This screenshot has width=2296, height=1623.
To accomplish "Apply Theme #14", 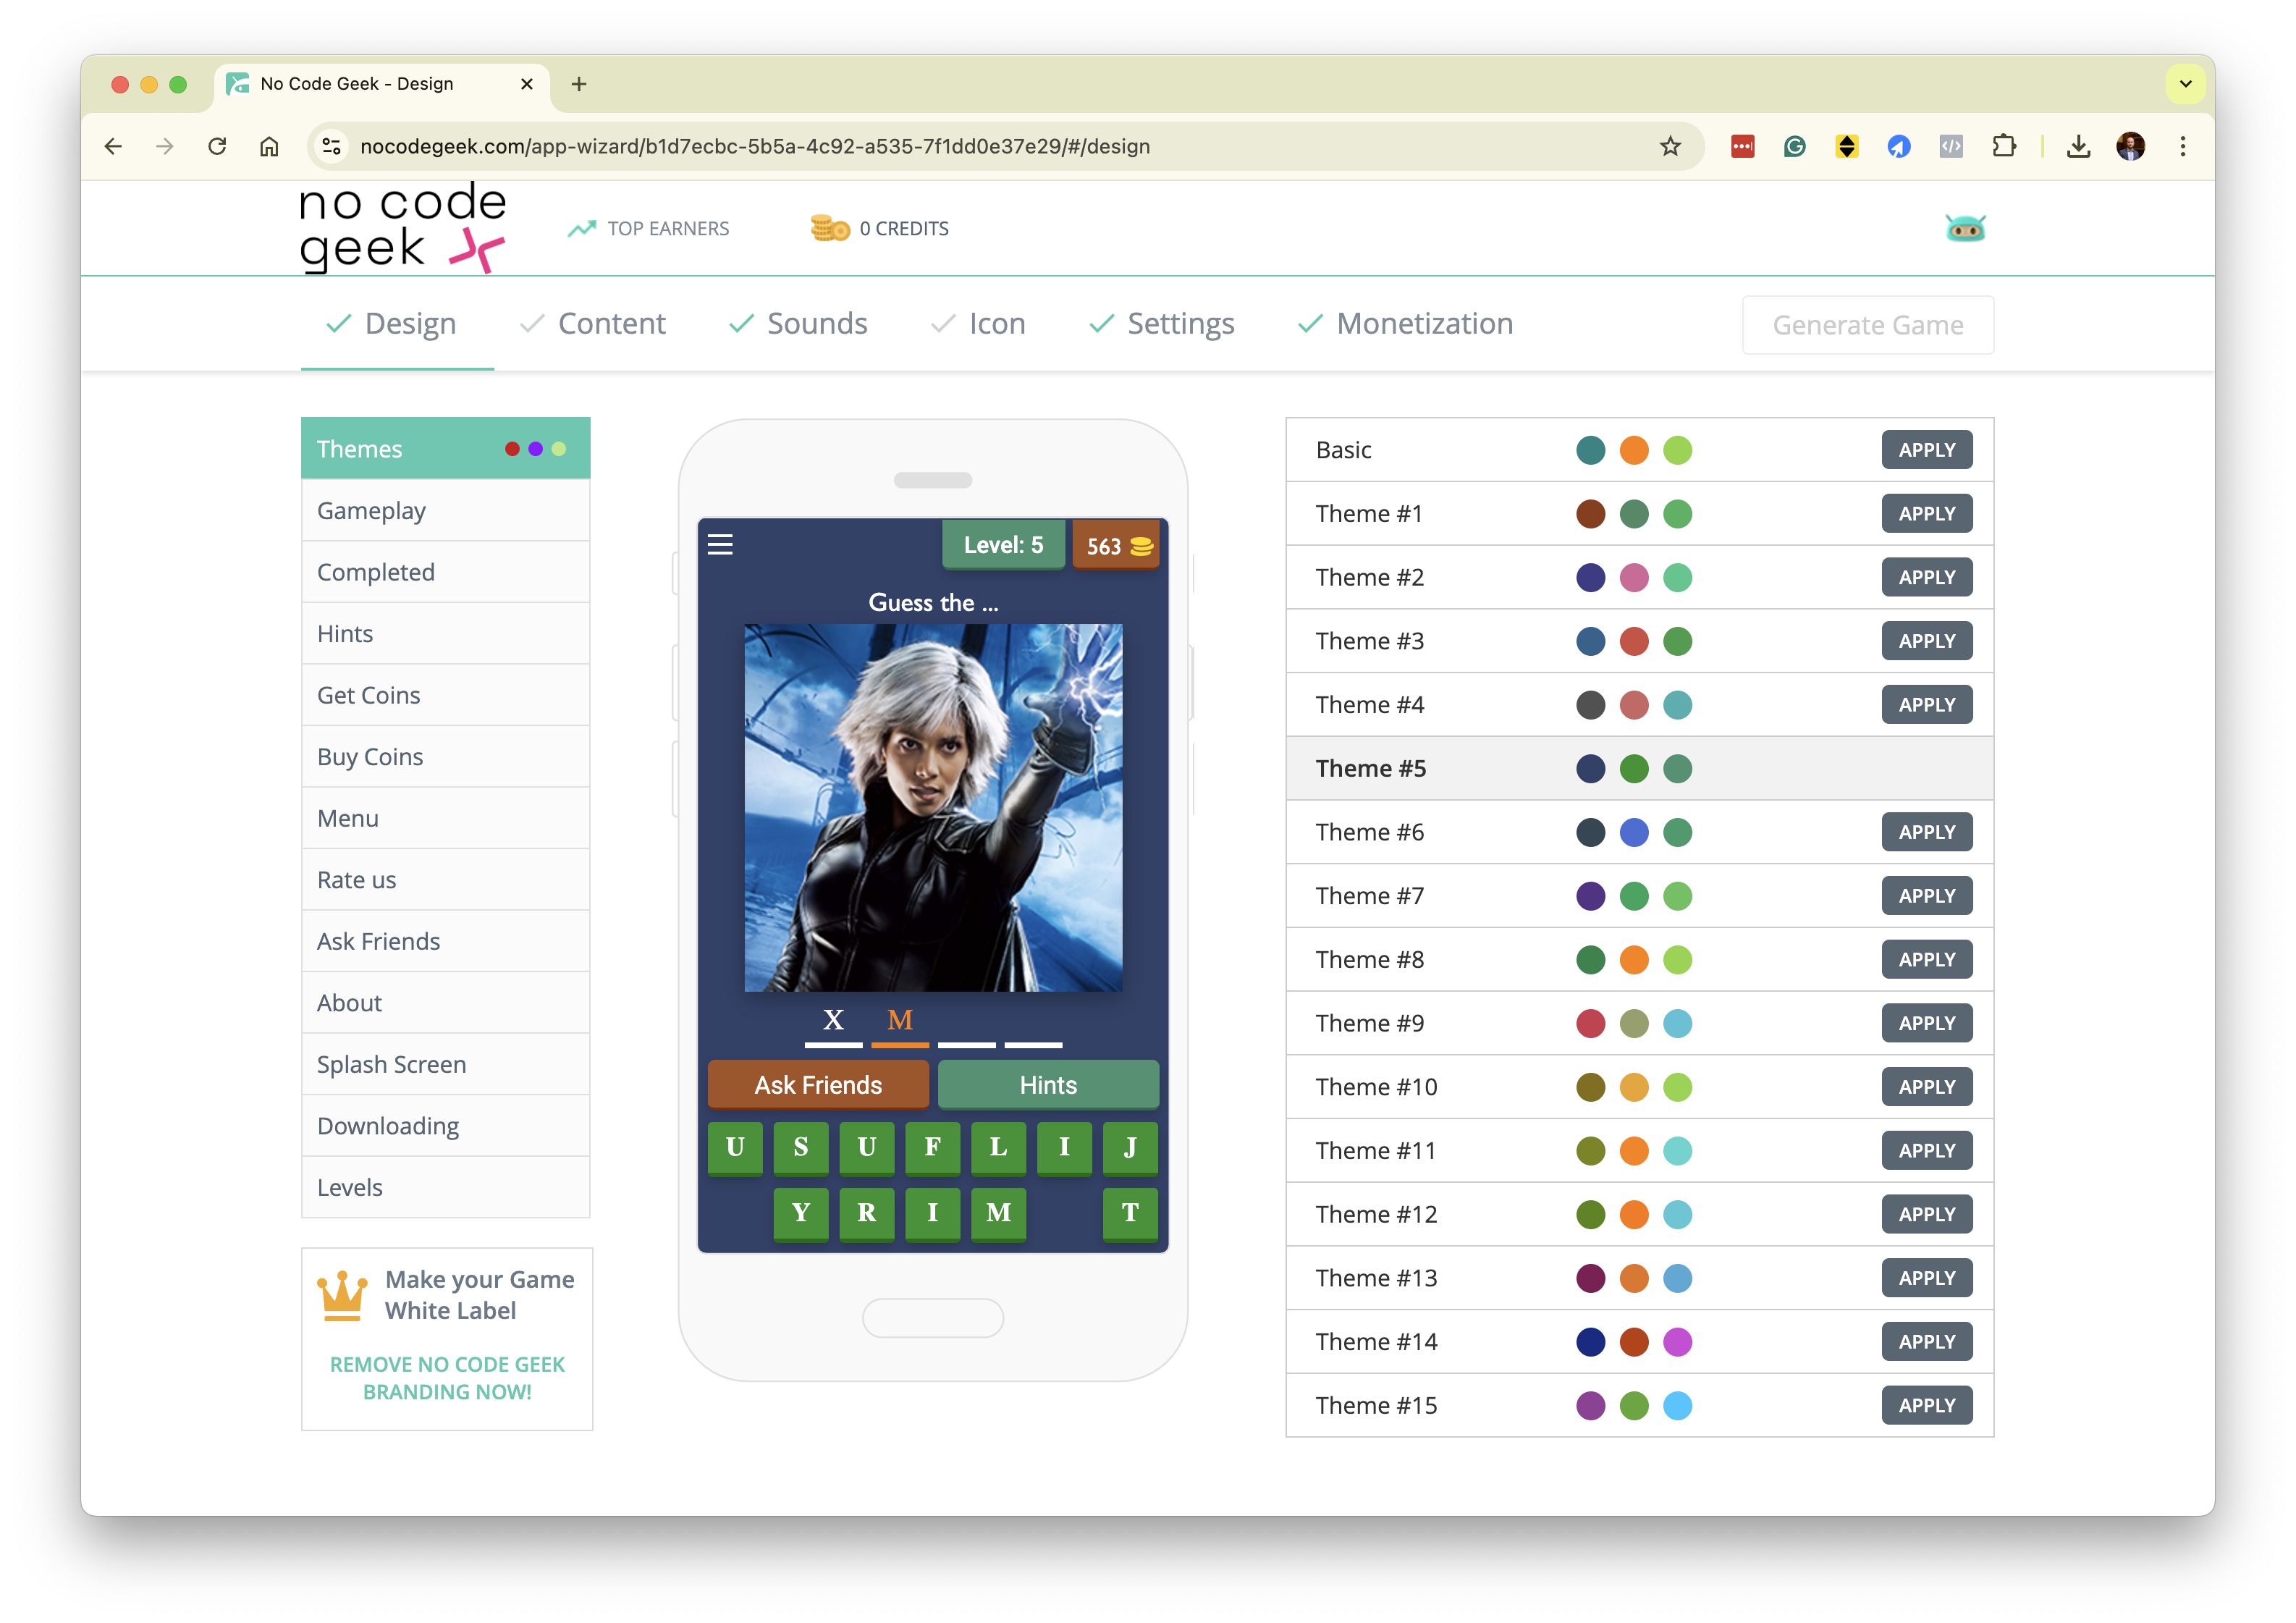I will pos(1926,1341).
